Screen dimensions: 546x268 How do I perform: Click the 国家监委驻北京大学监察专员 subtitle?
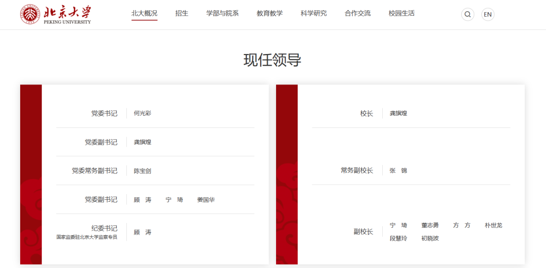click(x=87, y=237)
